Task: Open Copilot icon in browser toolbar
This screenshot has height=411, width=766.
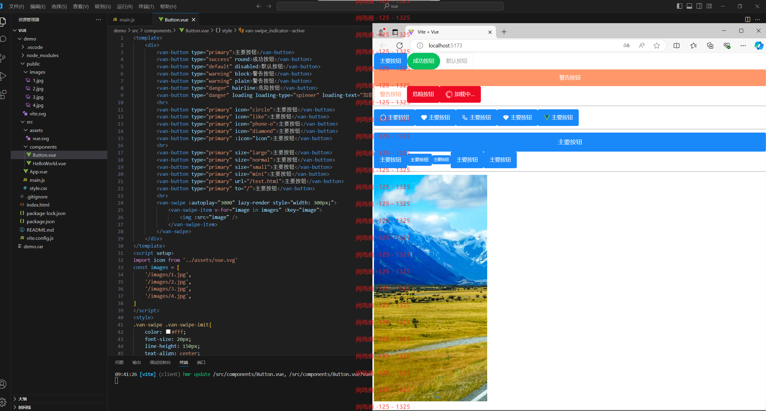Action: 759,46
